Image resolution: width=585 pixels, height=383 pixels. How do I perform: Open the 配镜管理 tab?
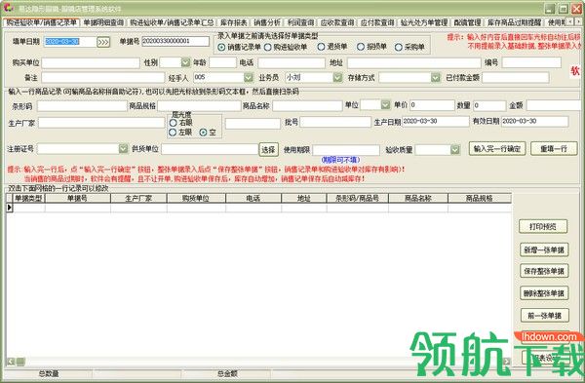pyautogui.click(x=467, y=22)
